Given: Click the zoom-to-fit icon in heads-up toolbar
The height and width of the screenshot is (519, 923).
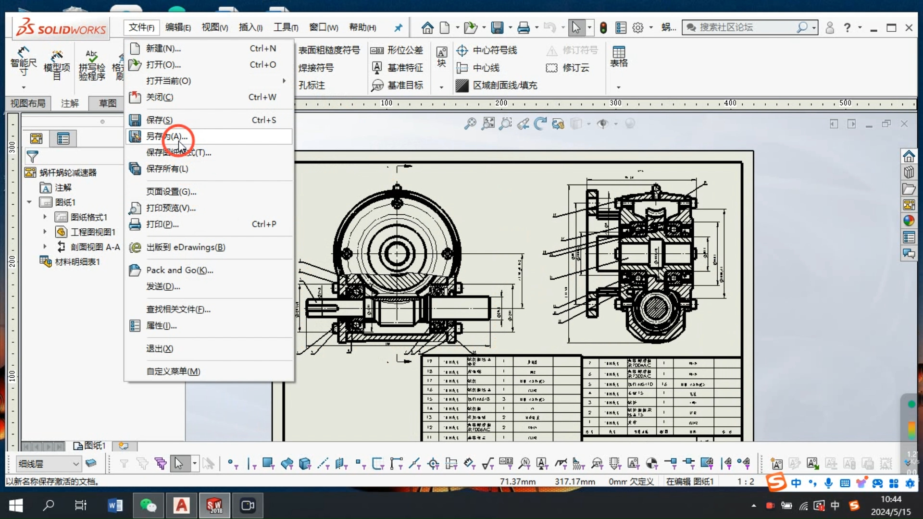Looking at the screenshot, I should coord(488,124).
